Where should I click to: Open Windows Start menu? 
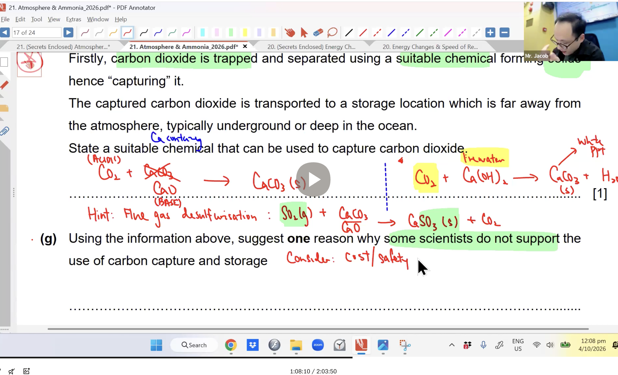pos(156,345)
